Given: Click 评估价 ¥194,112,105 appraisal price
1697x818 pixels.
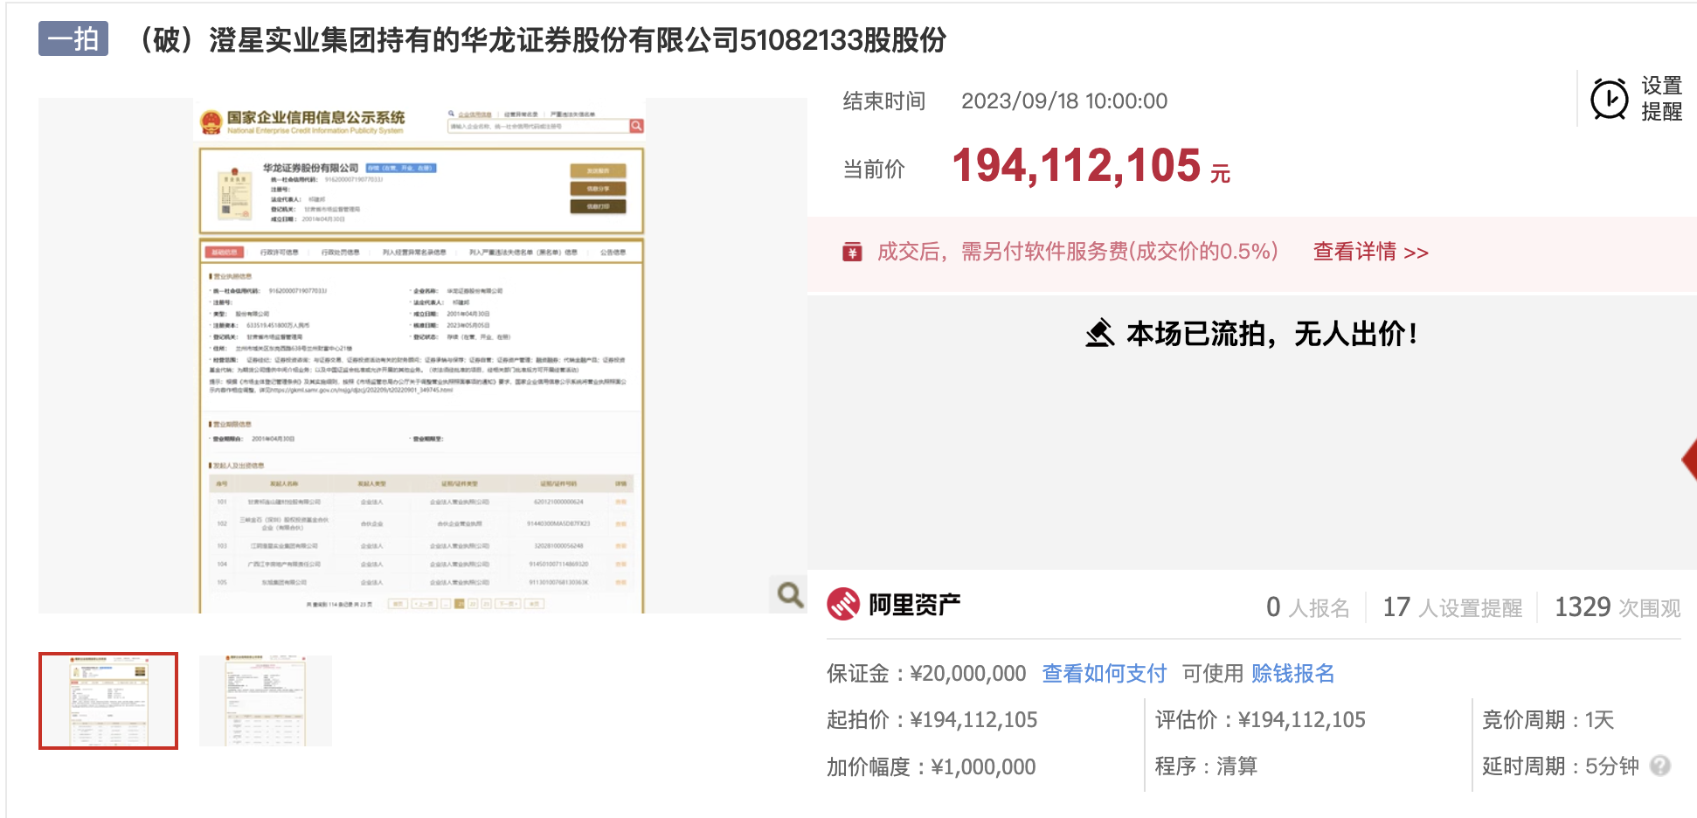Looking at the screenshot, I should pyautogui.click(x=1260, y=720).
